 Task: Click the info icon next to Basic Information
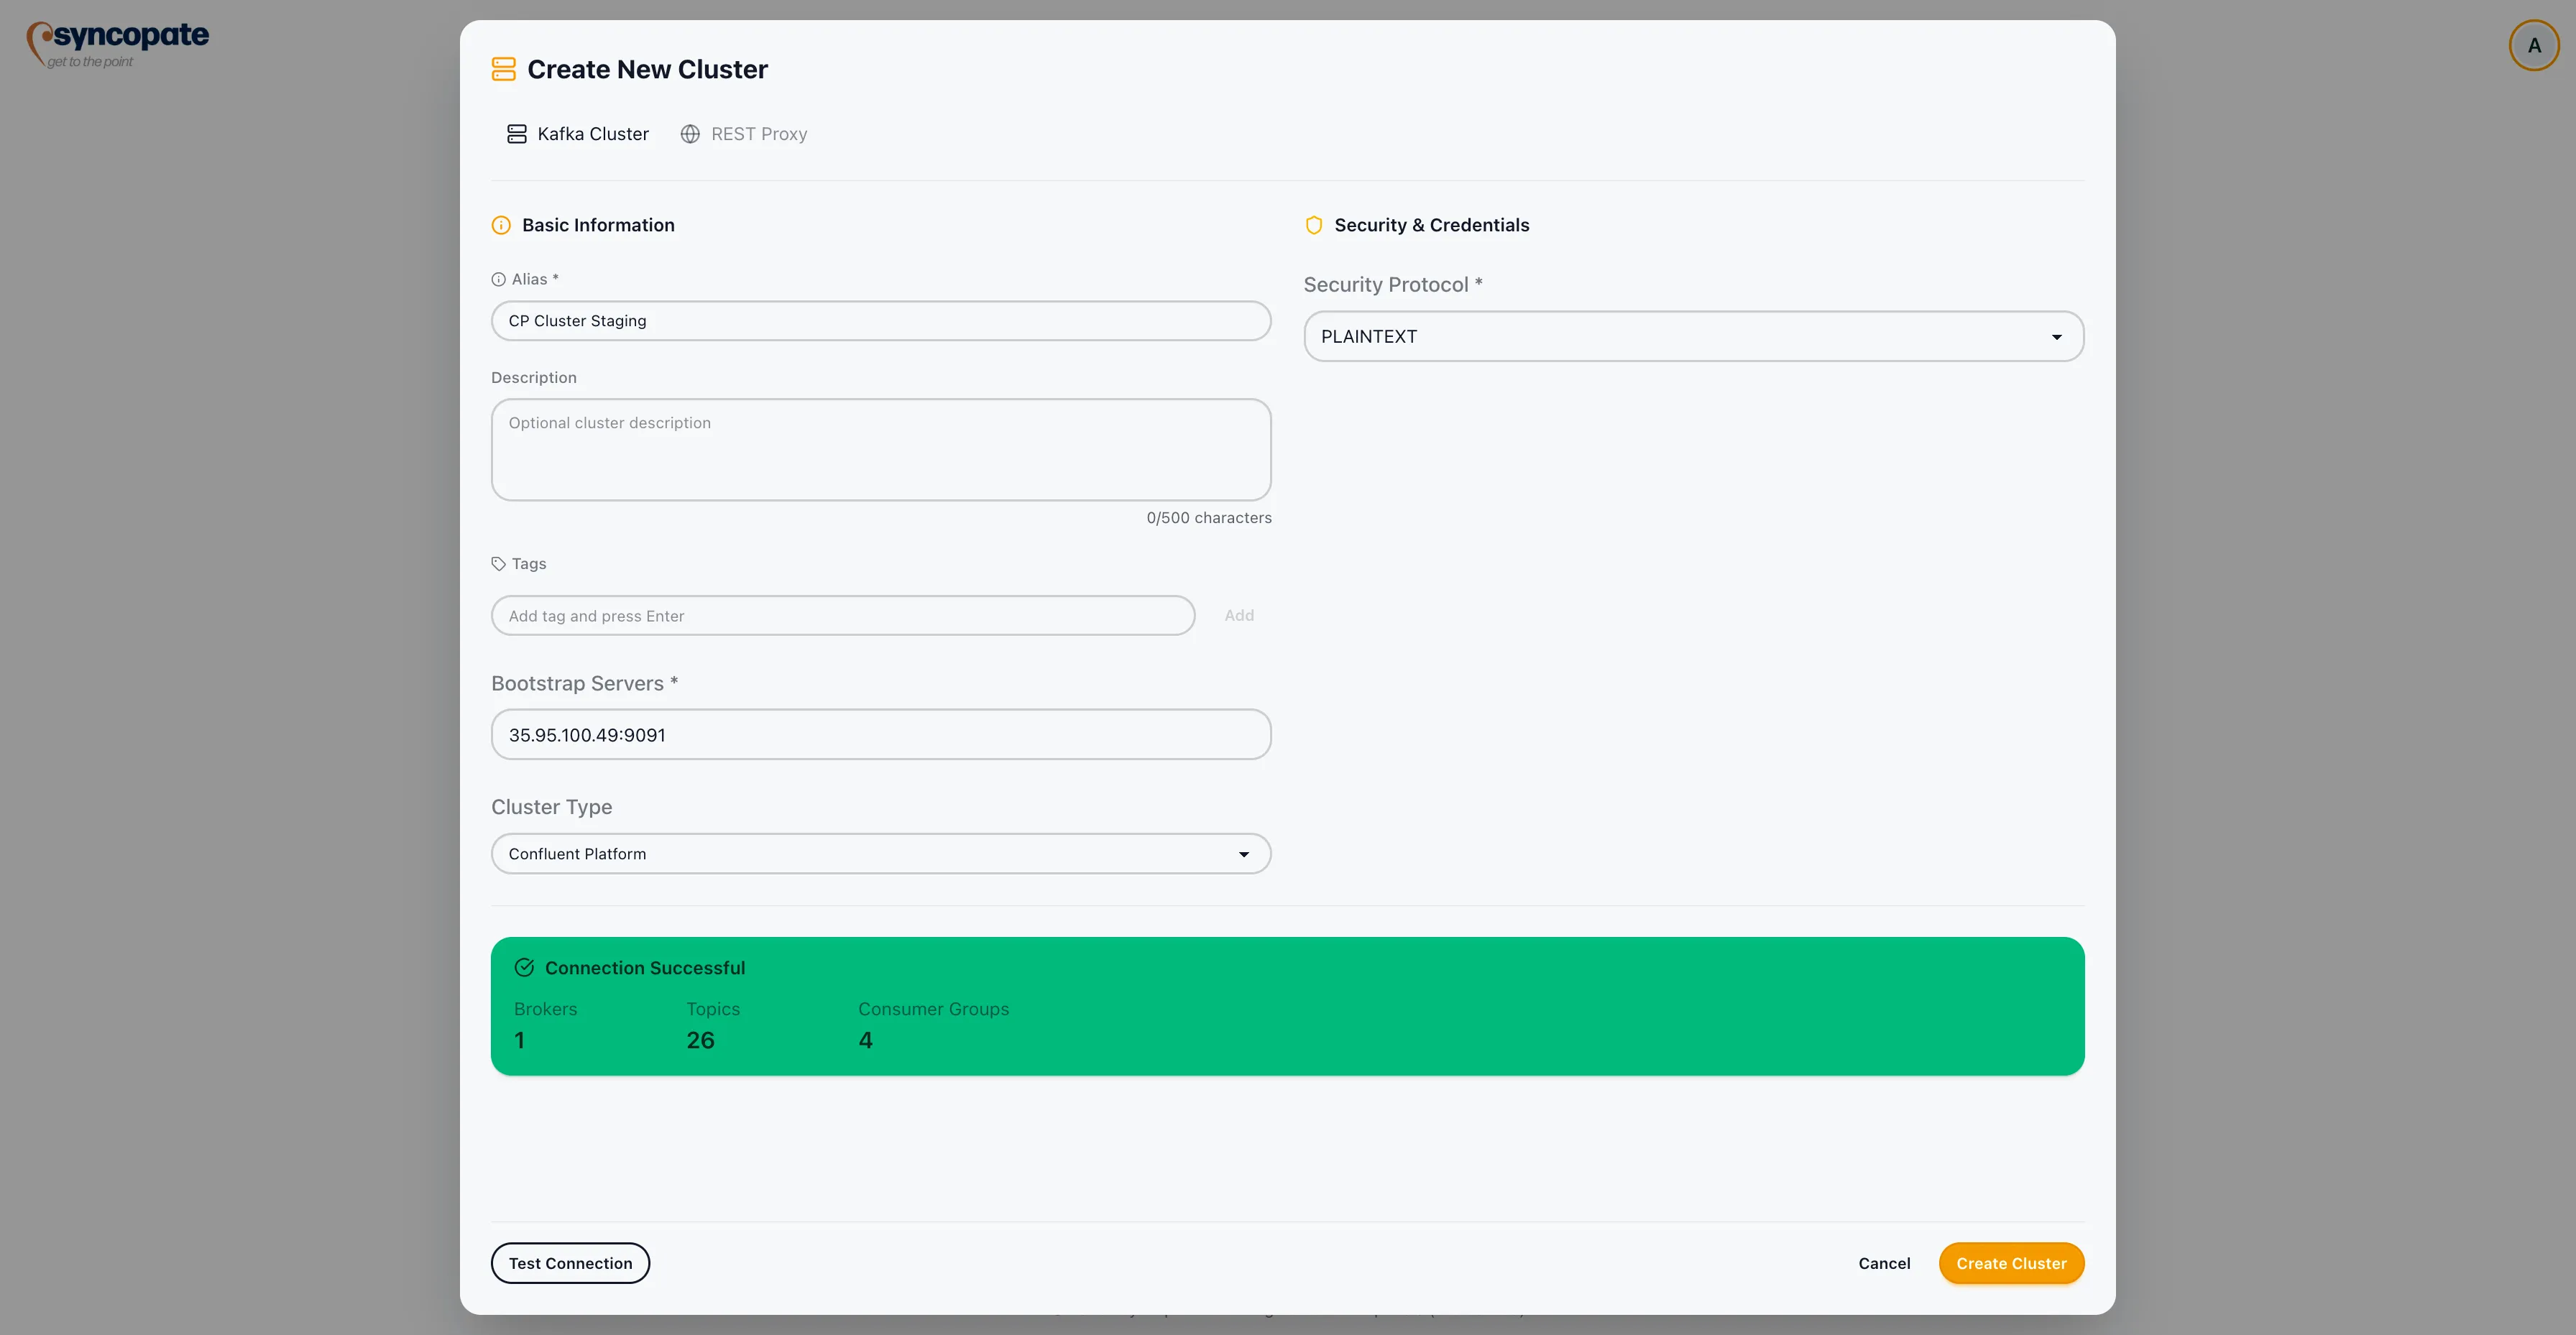coord(501,225)
